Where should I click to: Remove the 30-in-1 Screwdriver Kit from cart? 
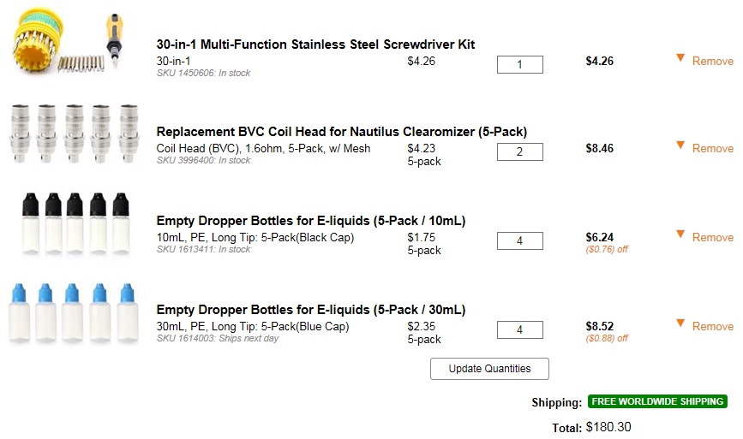[x=712, y=62]
